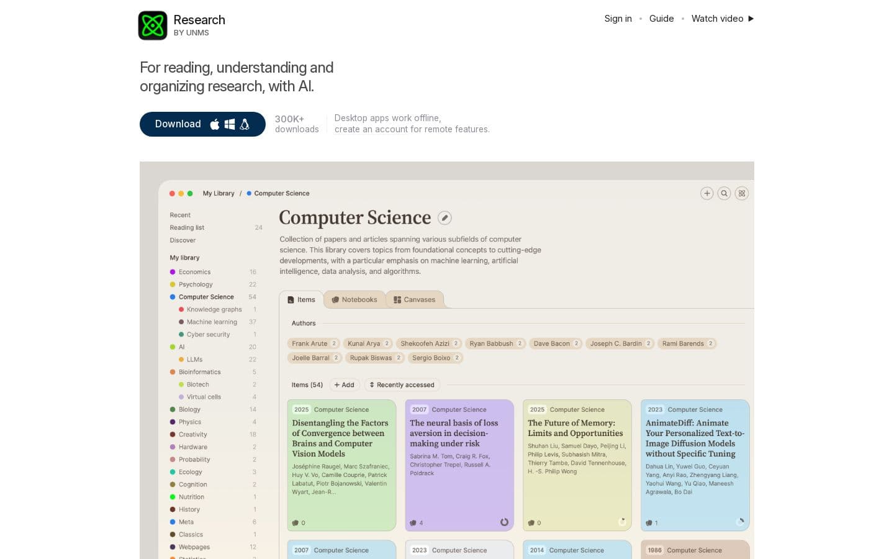Click the play arrow next to Watch video
The width and height of the screenshot is (894, 559).
(x=751, y=19)
